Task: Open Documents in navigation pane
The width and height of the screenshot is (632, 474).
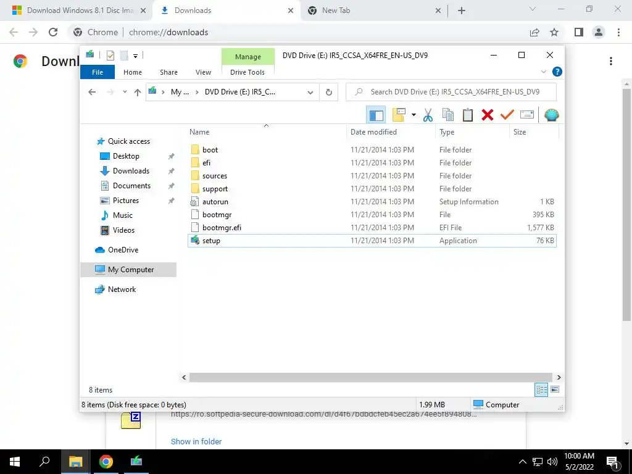Action: pyautogui.click(x=131, y=186)
